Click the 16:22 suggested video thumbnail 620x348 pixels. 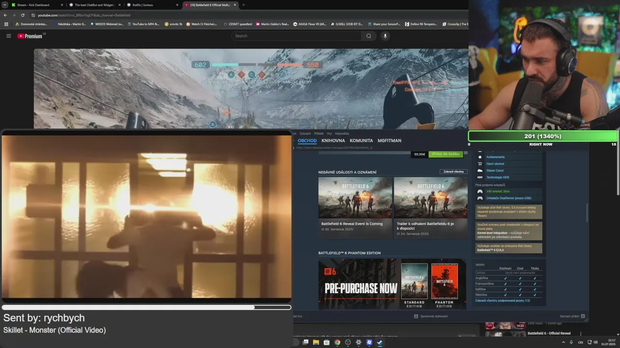[x=505, y=326]
